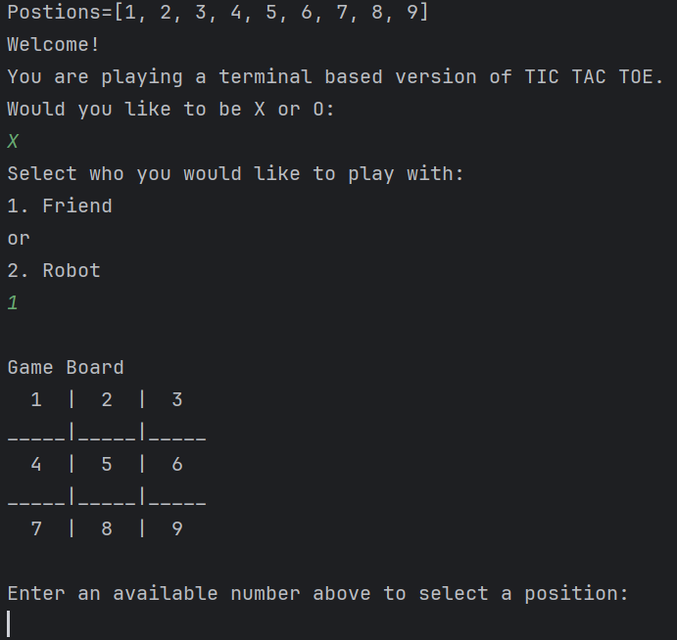Click cell 2 on the game board

(x=107, y=399)
